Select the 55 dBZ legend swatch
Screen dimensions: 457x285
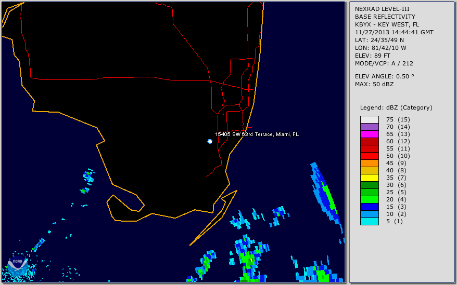tap(369, 148)
